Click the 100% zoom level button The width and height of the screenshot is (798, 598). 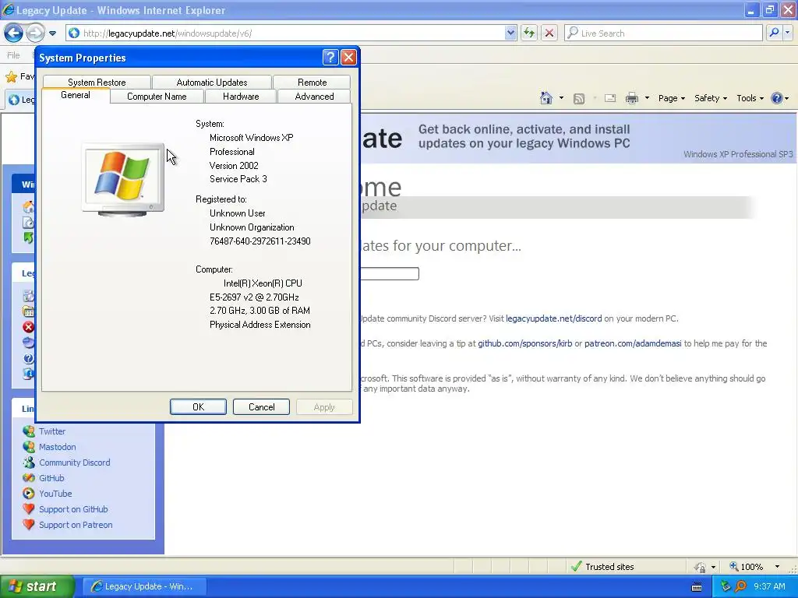click(x=747, y=567)
